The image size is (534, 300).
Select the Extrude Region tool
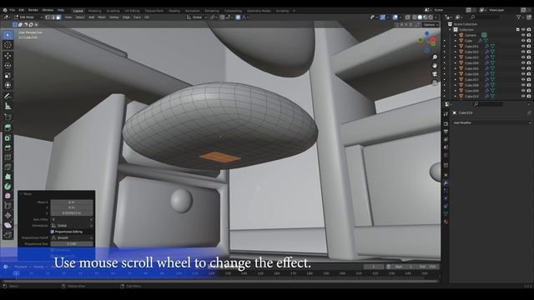click(8, 127)
